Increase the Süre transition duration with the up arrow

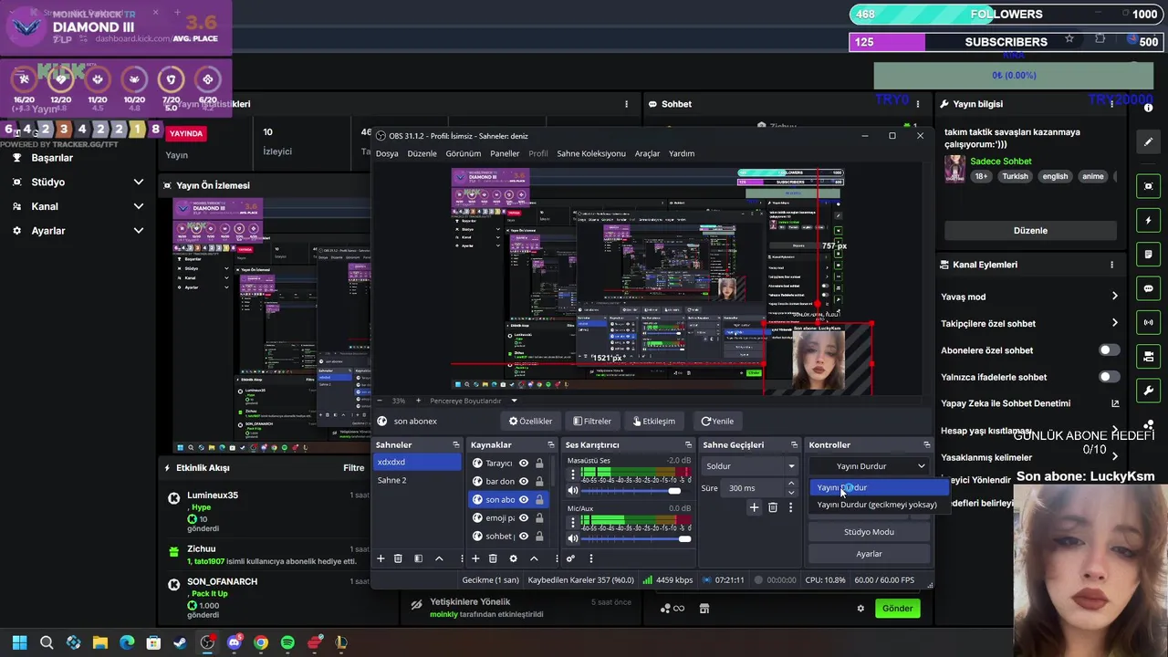tap(791, 485)
